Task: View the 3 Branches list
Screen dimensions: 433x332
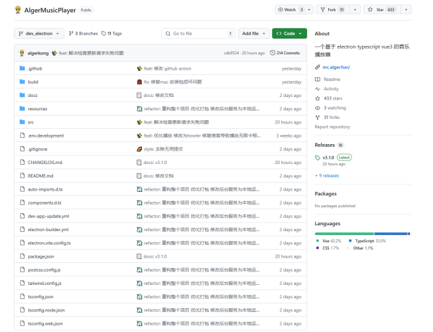Action: [84, 33]
